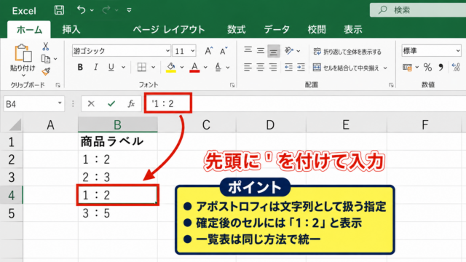Toggle middle vertical alignment
466x262 pixels.
(261, 50)
